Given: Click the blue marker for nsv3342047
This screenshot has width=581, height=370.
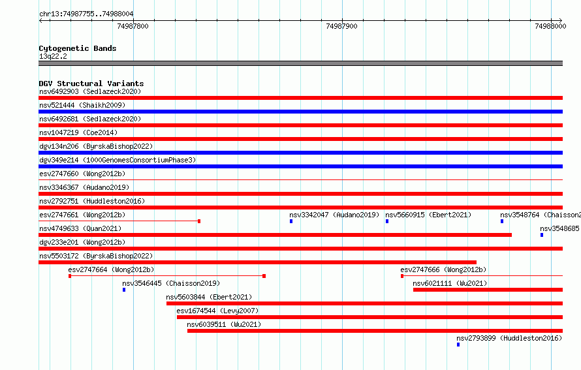Looking at the screenshot, I should click(x=291, y=221).
